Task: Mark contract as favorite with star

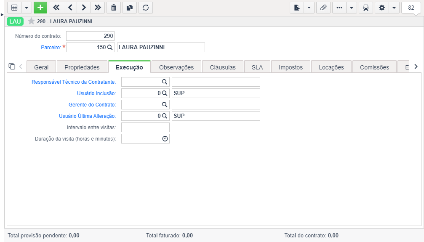Action: (x=31, y=21)
